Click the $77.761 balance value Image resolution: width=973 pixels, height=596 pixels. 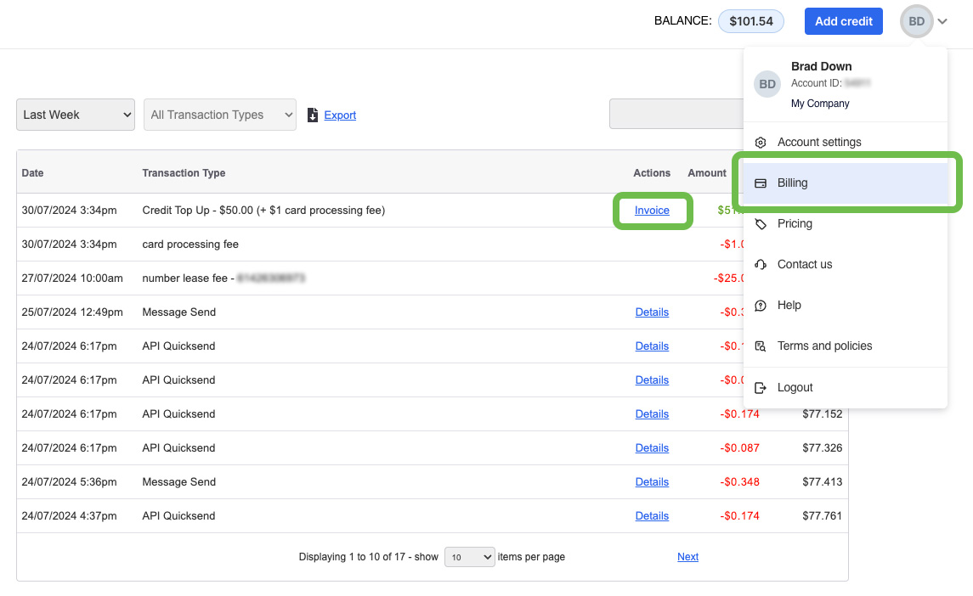[x=823, y=516]
